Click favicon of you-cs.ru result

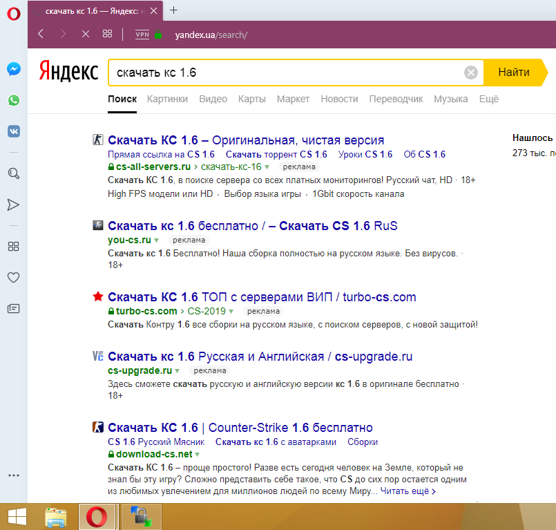pyautogui.click(x=98, y=225)
